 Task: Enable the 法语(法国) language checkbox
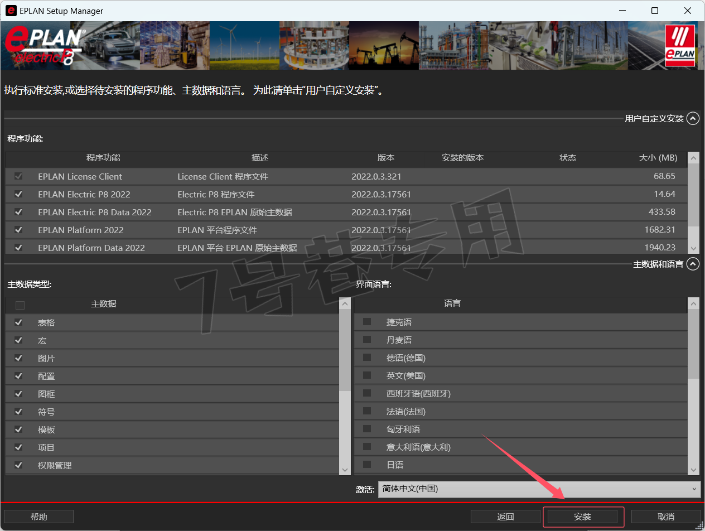[367, 411]
